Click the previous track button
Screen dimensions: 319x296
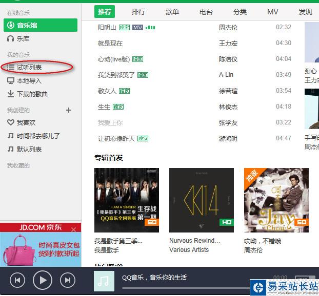point(17,280)
